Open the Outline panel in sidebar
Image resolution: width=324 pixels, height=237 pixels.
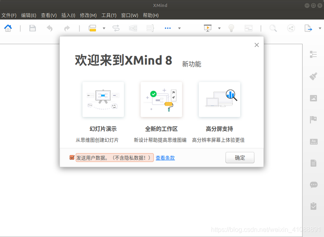tap(313, 55)
